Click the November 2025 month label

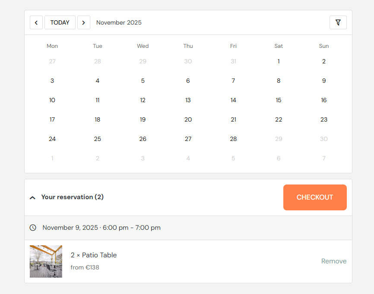point(119,22)
